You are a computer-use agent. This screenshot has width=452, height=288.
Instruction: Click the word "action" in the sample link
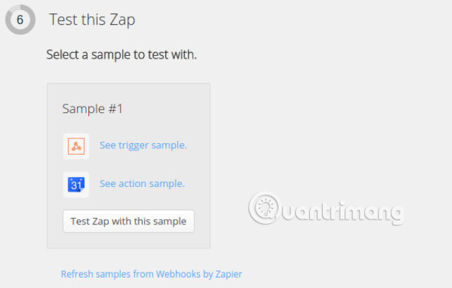tap(132, 184)
